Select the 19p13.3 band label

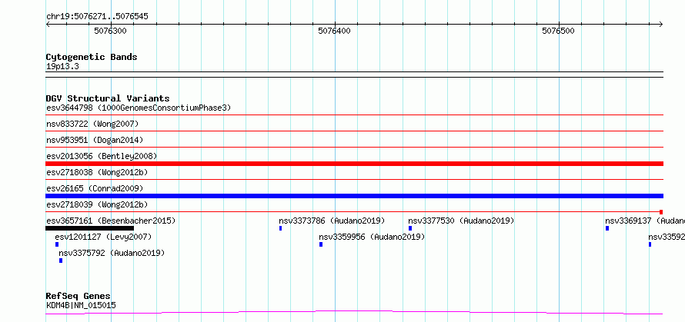coord(62,67)
